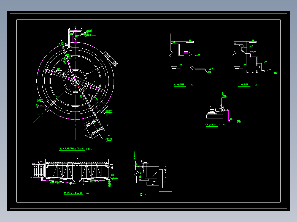
Task: Click the center hub of the circular tank plan
Action: (75, 81)
